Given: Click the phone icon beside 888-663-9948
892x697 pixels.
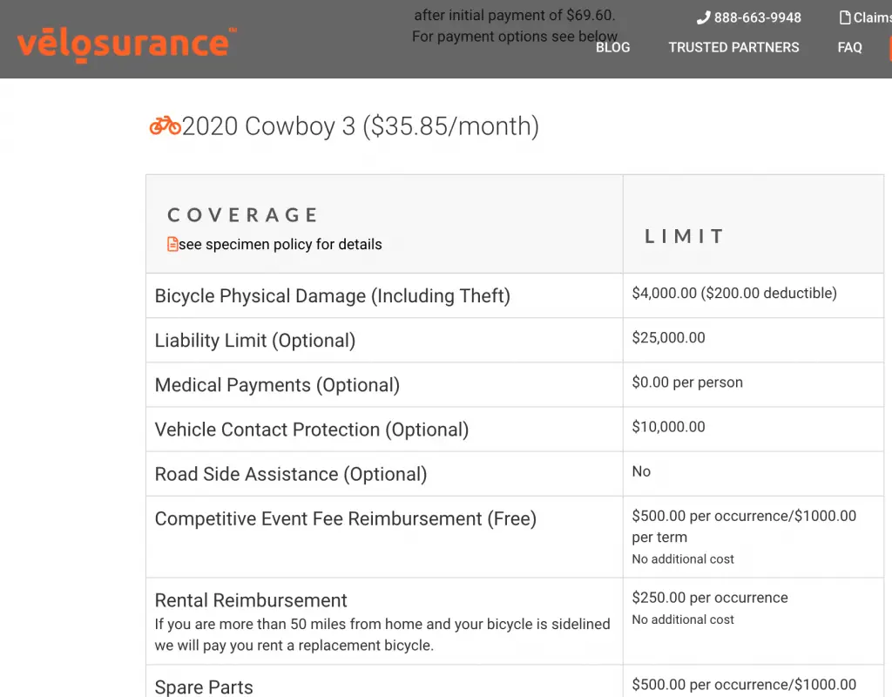Looking at the screenshot, I should tap(703, 17).
